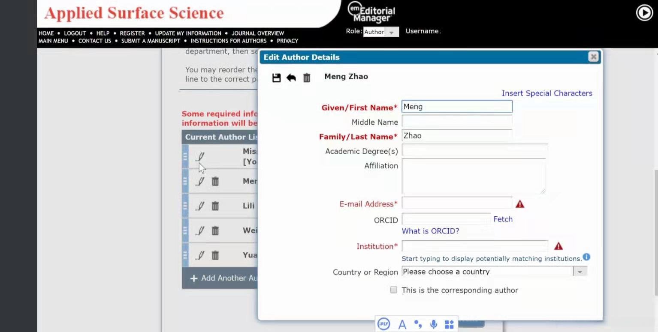The width and height of the screenshot is (658, 332).
Task: Click the play button in the top right
Action: [644, 13]
